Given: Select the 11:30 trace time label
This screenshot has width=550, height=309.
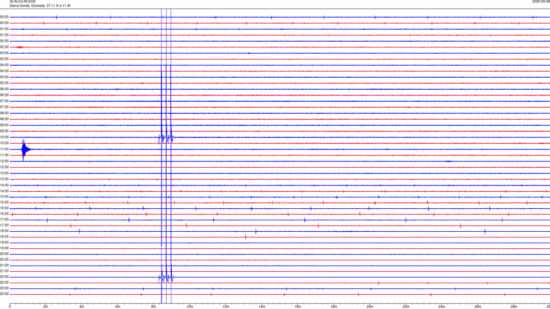Looking at the screenshot, I should click(4, 155).
